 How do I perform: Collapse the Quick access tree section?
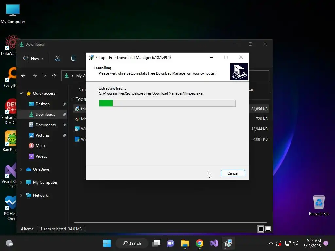pyautogui.click(x=21, y=93)
